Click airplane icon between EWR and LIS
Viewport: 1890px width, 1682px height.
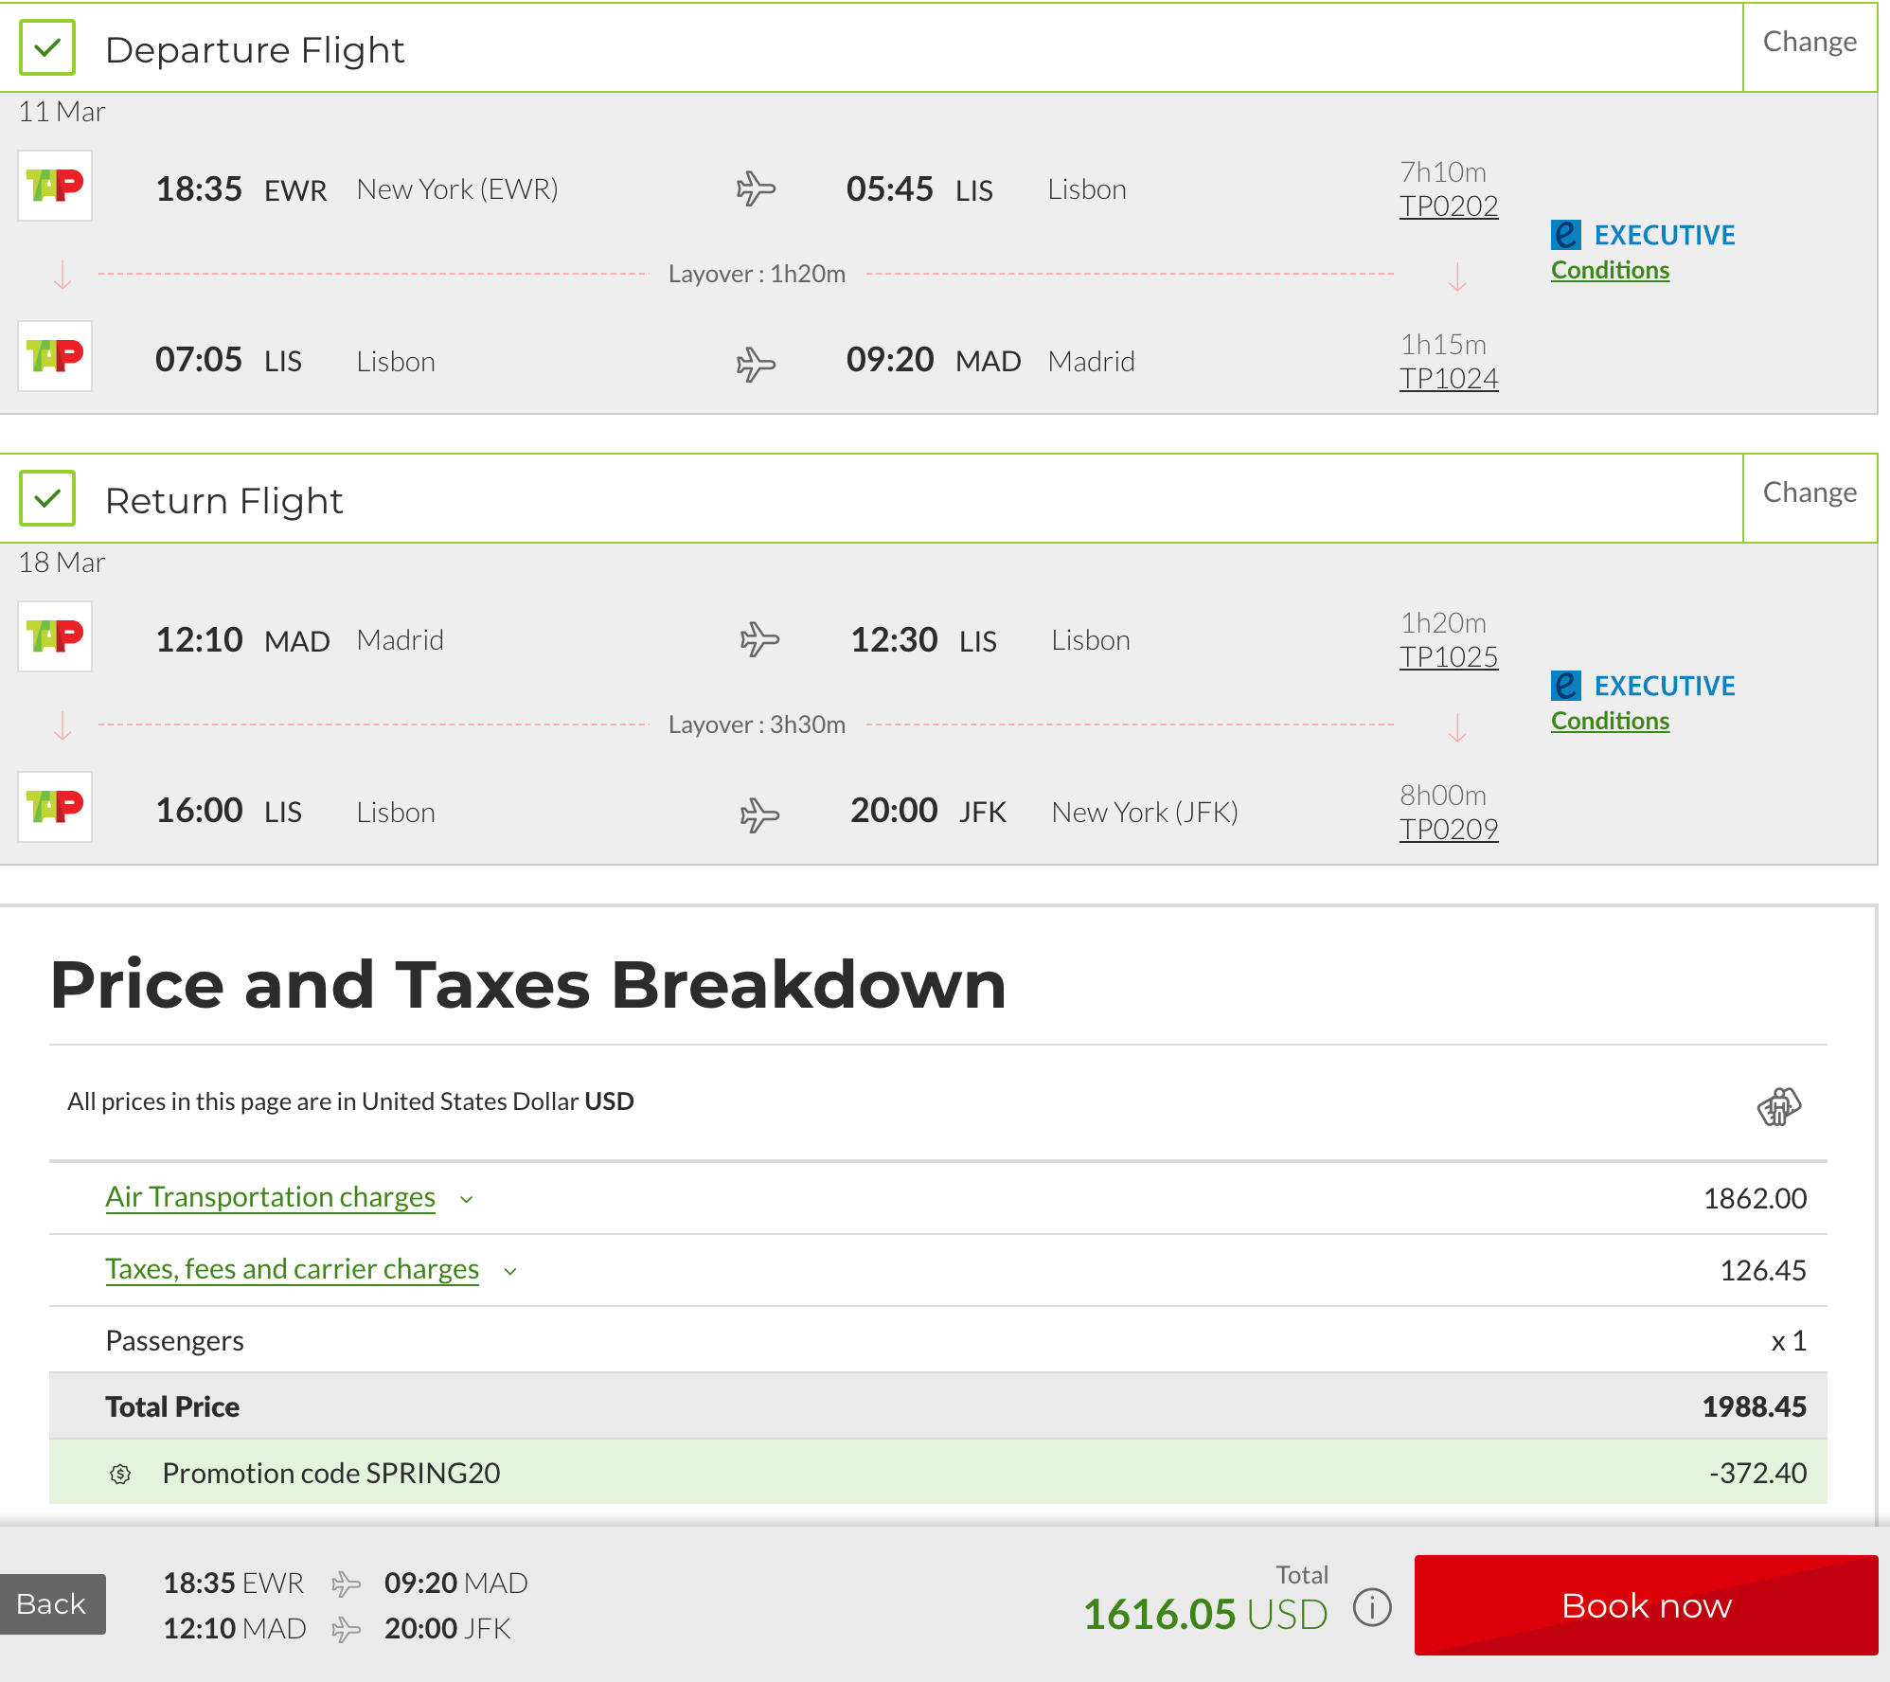pos(756,188)
